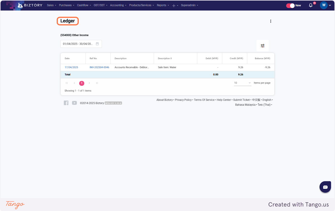Click the date range input field
This screenshot has height=211, width=335.
coord(81,44)
